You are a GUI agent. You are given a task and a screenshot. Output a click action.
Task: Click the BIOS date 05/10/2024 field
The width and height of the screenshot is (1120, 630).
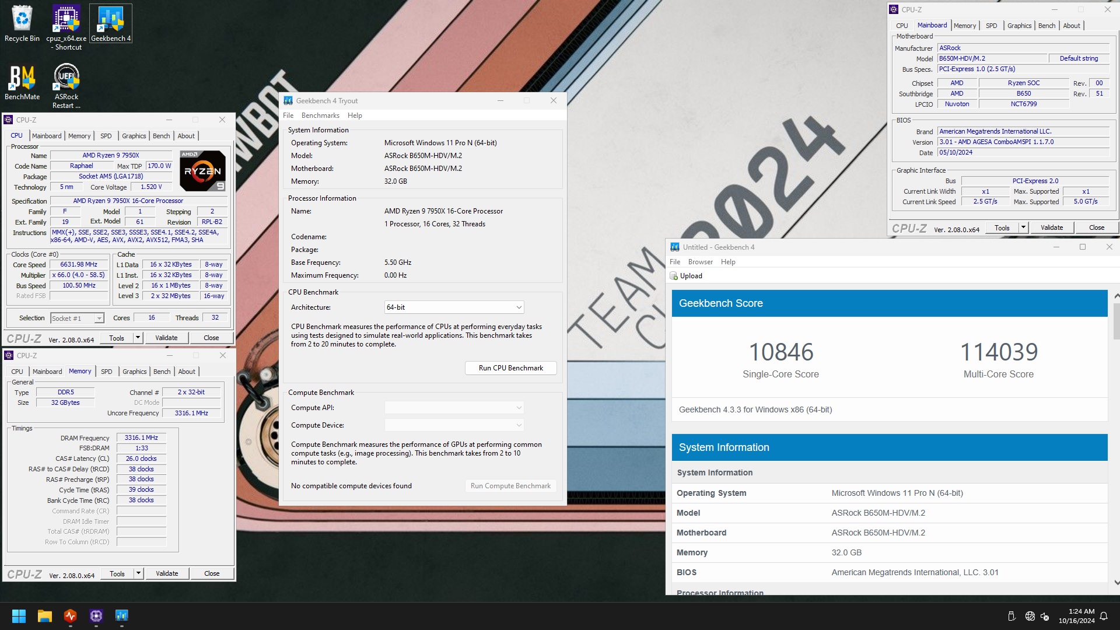[1023, 152]
